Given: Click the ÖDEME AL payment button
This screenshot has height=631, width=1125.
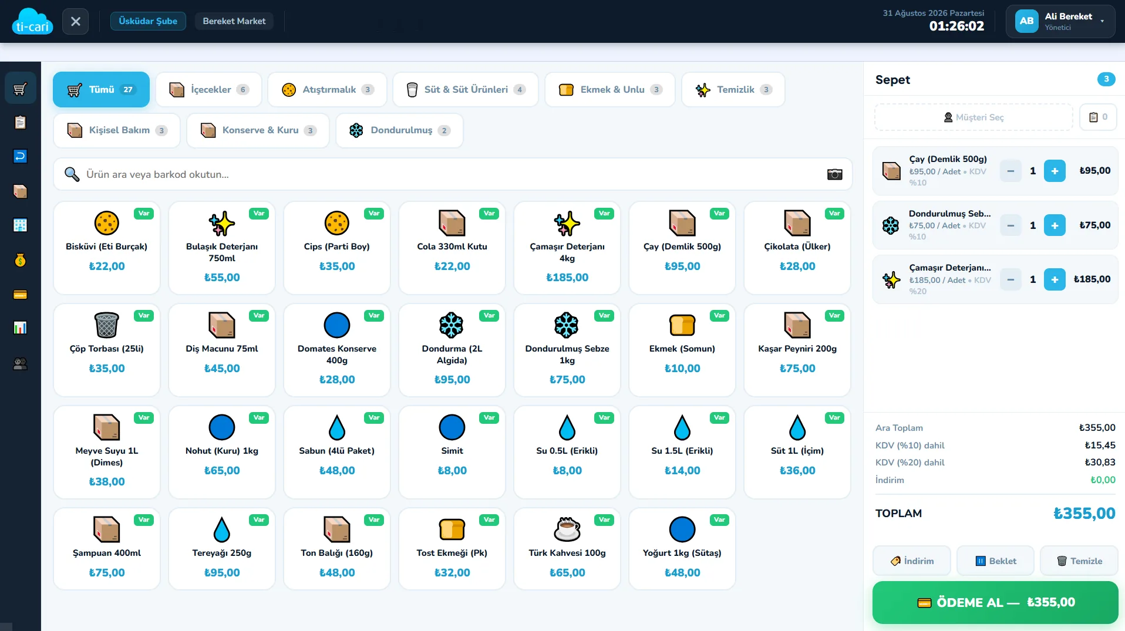Looking at the screenshot, I should click(x=995, y=602).
